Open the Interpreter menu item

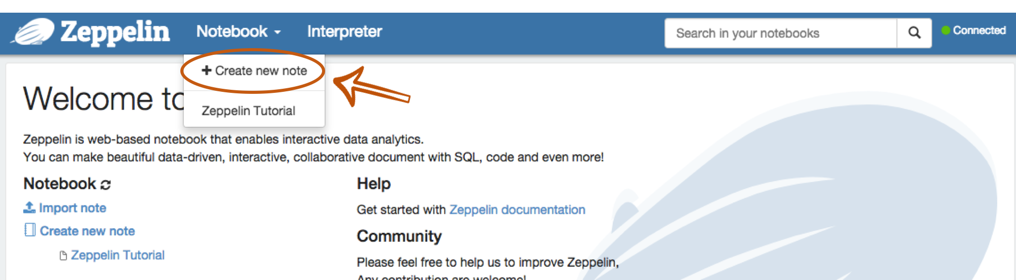click(x=344, y=31)
